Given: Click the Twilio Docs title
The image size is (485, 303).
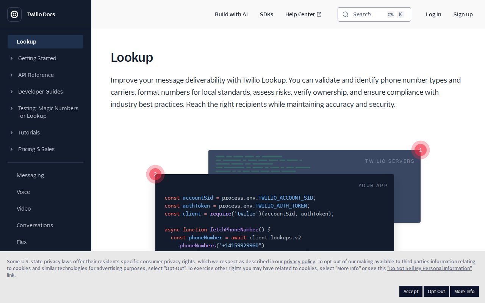Looking at the screenshot, I should point(41,14).
